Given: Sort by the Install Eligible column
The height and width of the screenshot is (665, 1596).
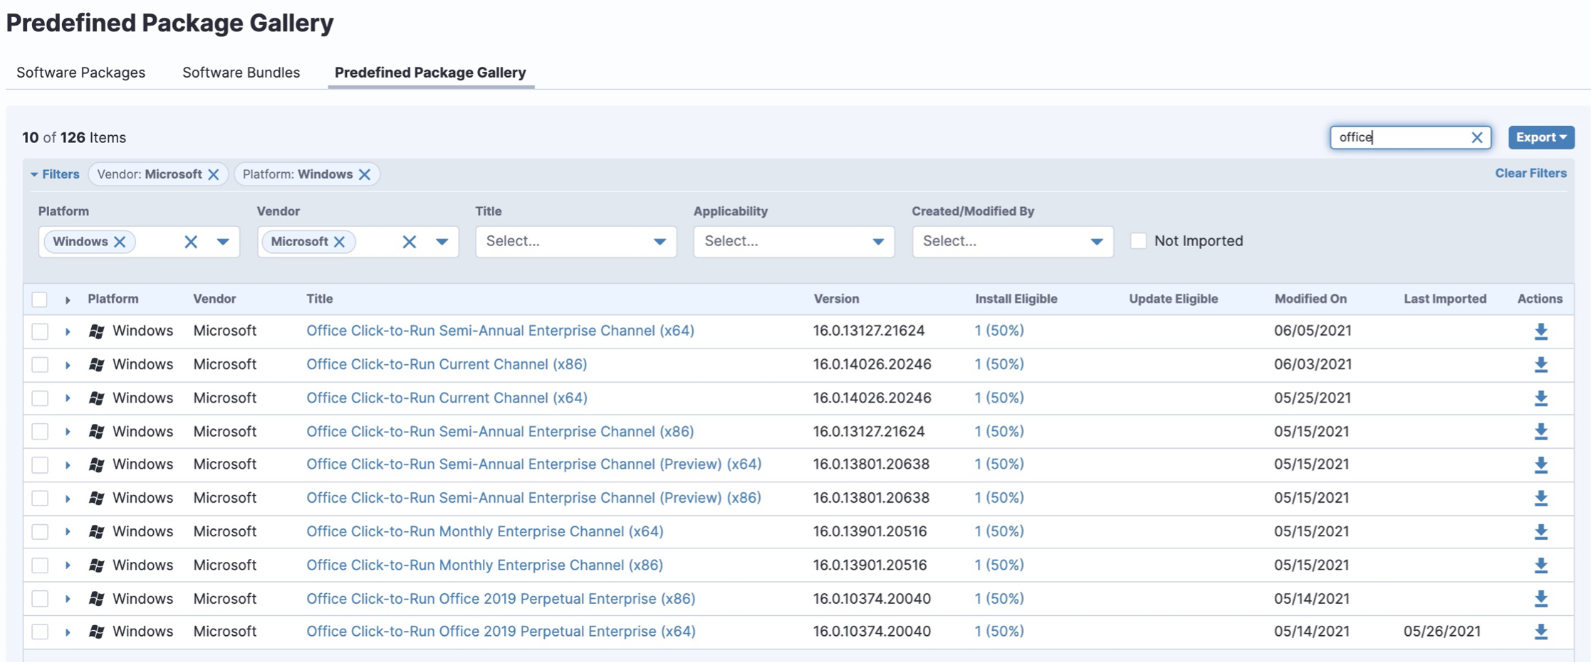Looking at the screenshot, I should click(1016, 299).
